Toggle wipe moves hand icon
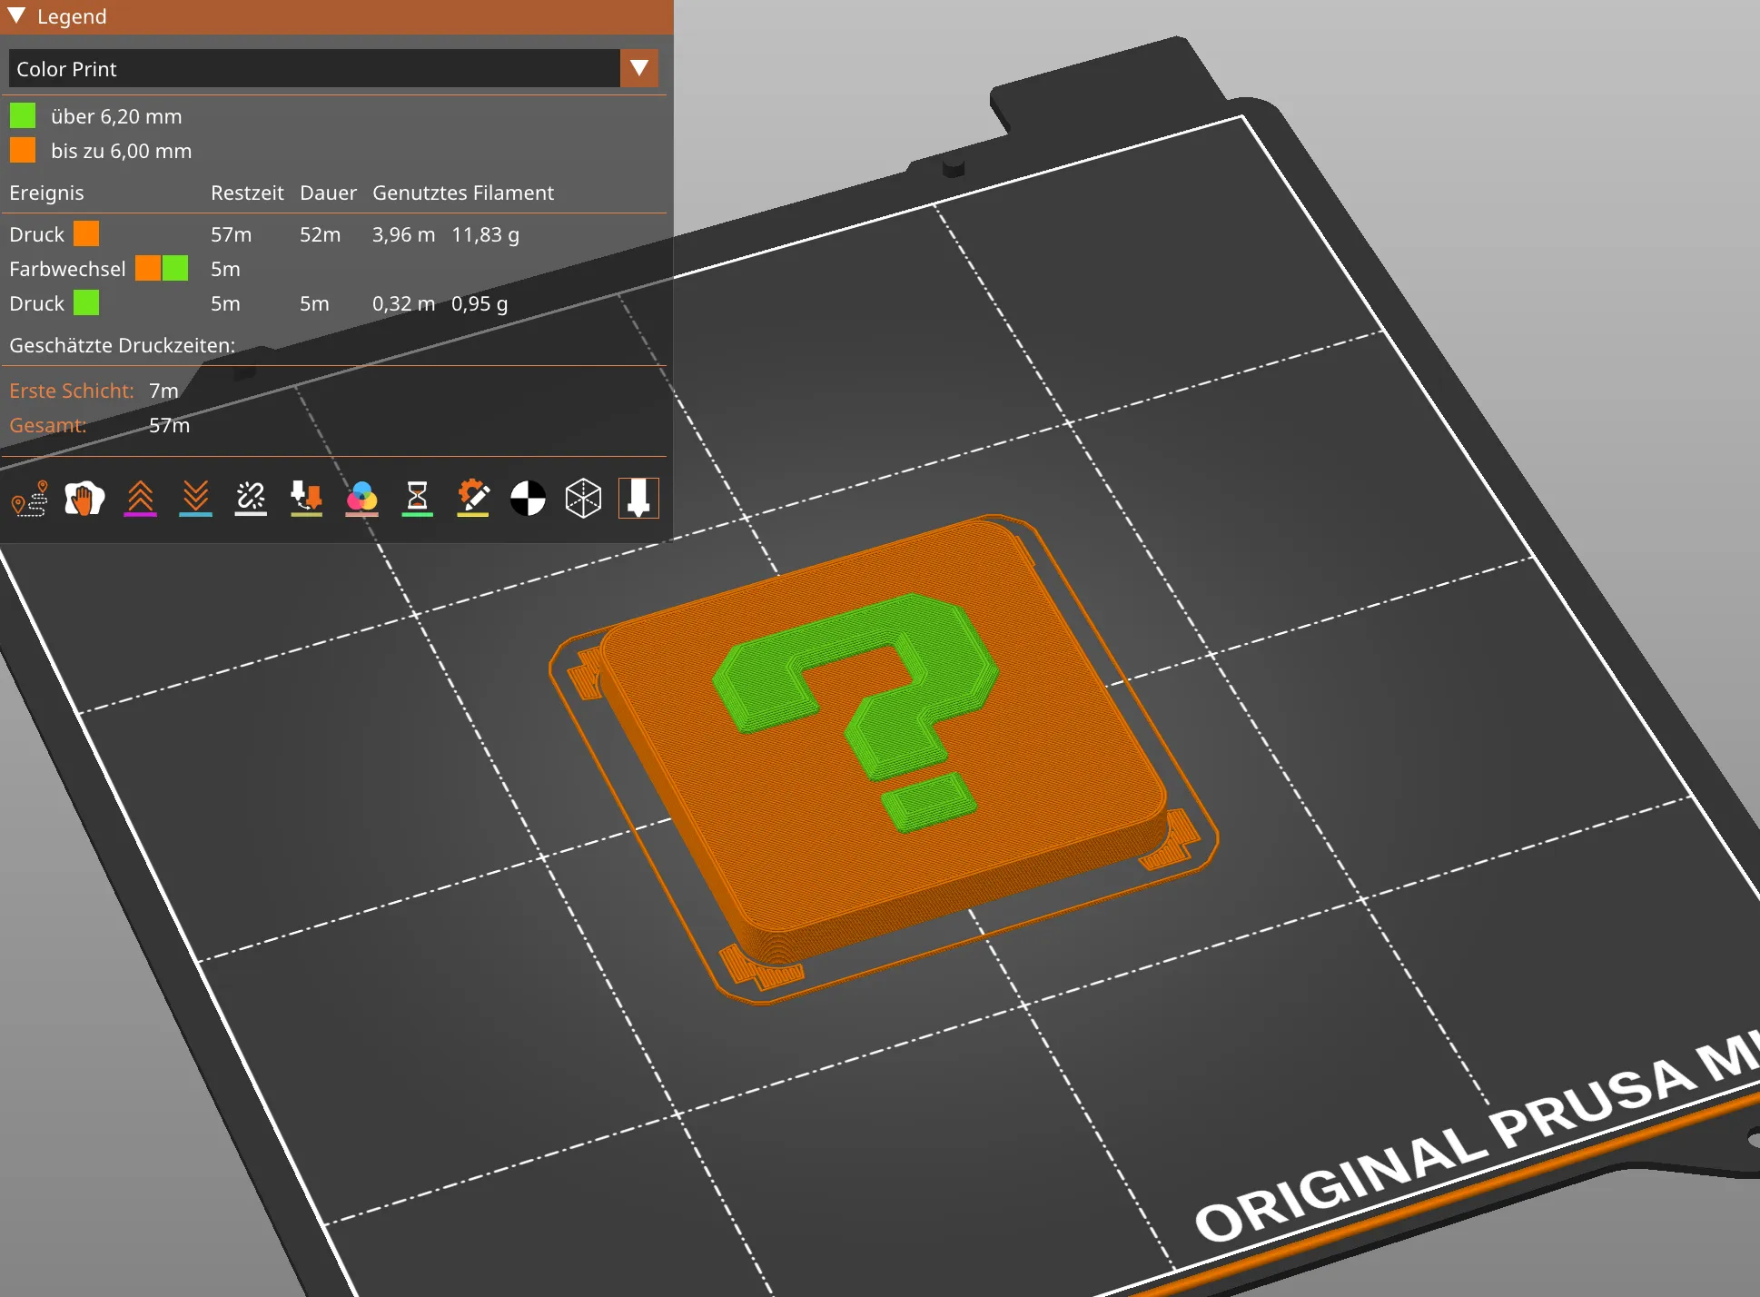1760x1297 pixels. tap(84, 499)
